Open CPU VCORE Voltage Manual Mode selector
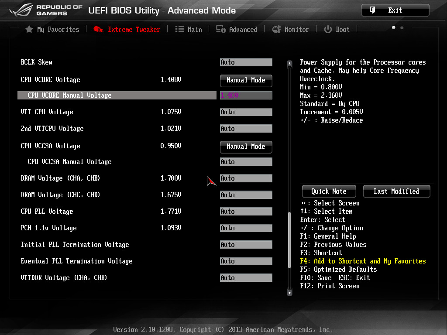 pyautogui.click(x=246, y=80)
